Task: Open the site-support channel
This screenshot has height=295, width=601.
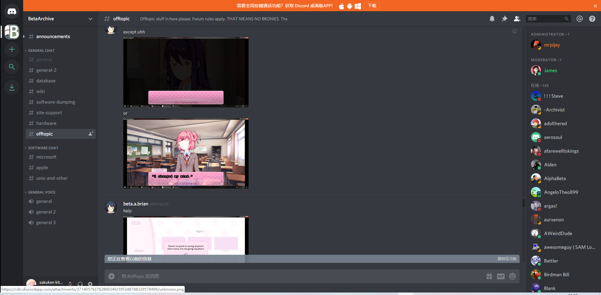Action: (x=61, y=113)
